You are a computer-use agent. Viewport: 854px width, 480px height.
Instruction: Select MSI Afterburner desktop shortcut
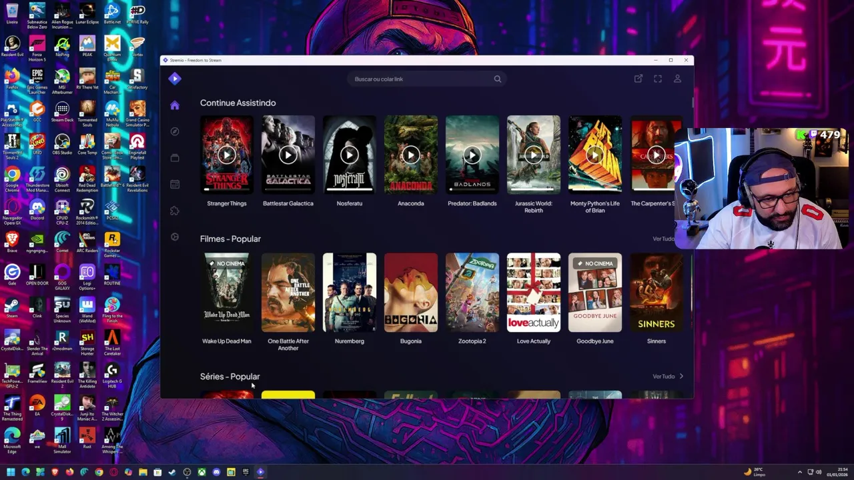click(62, 80)
